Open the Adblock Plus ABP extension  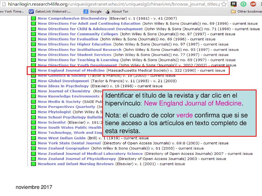(253, 4)
